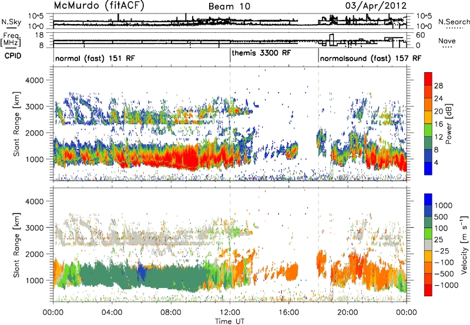The image size is (470, 325).
Task: Click the '16:00' time tick label
Action: tap(288, 313)
